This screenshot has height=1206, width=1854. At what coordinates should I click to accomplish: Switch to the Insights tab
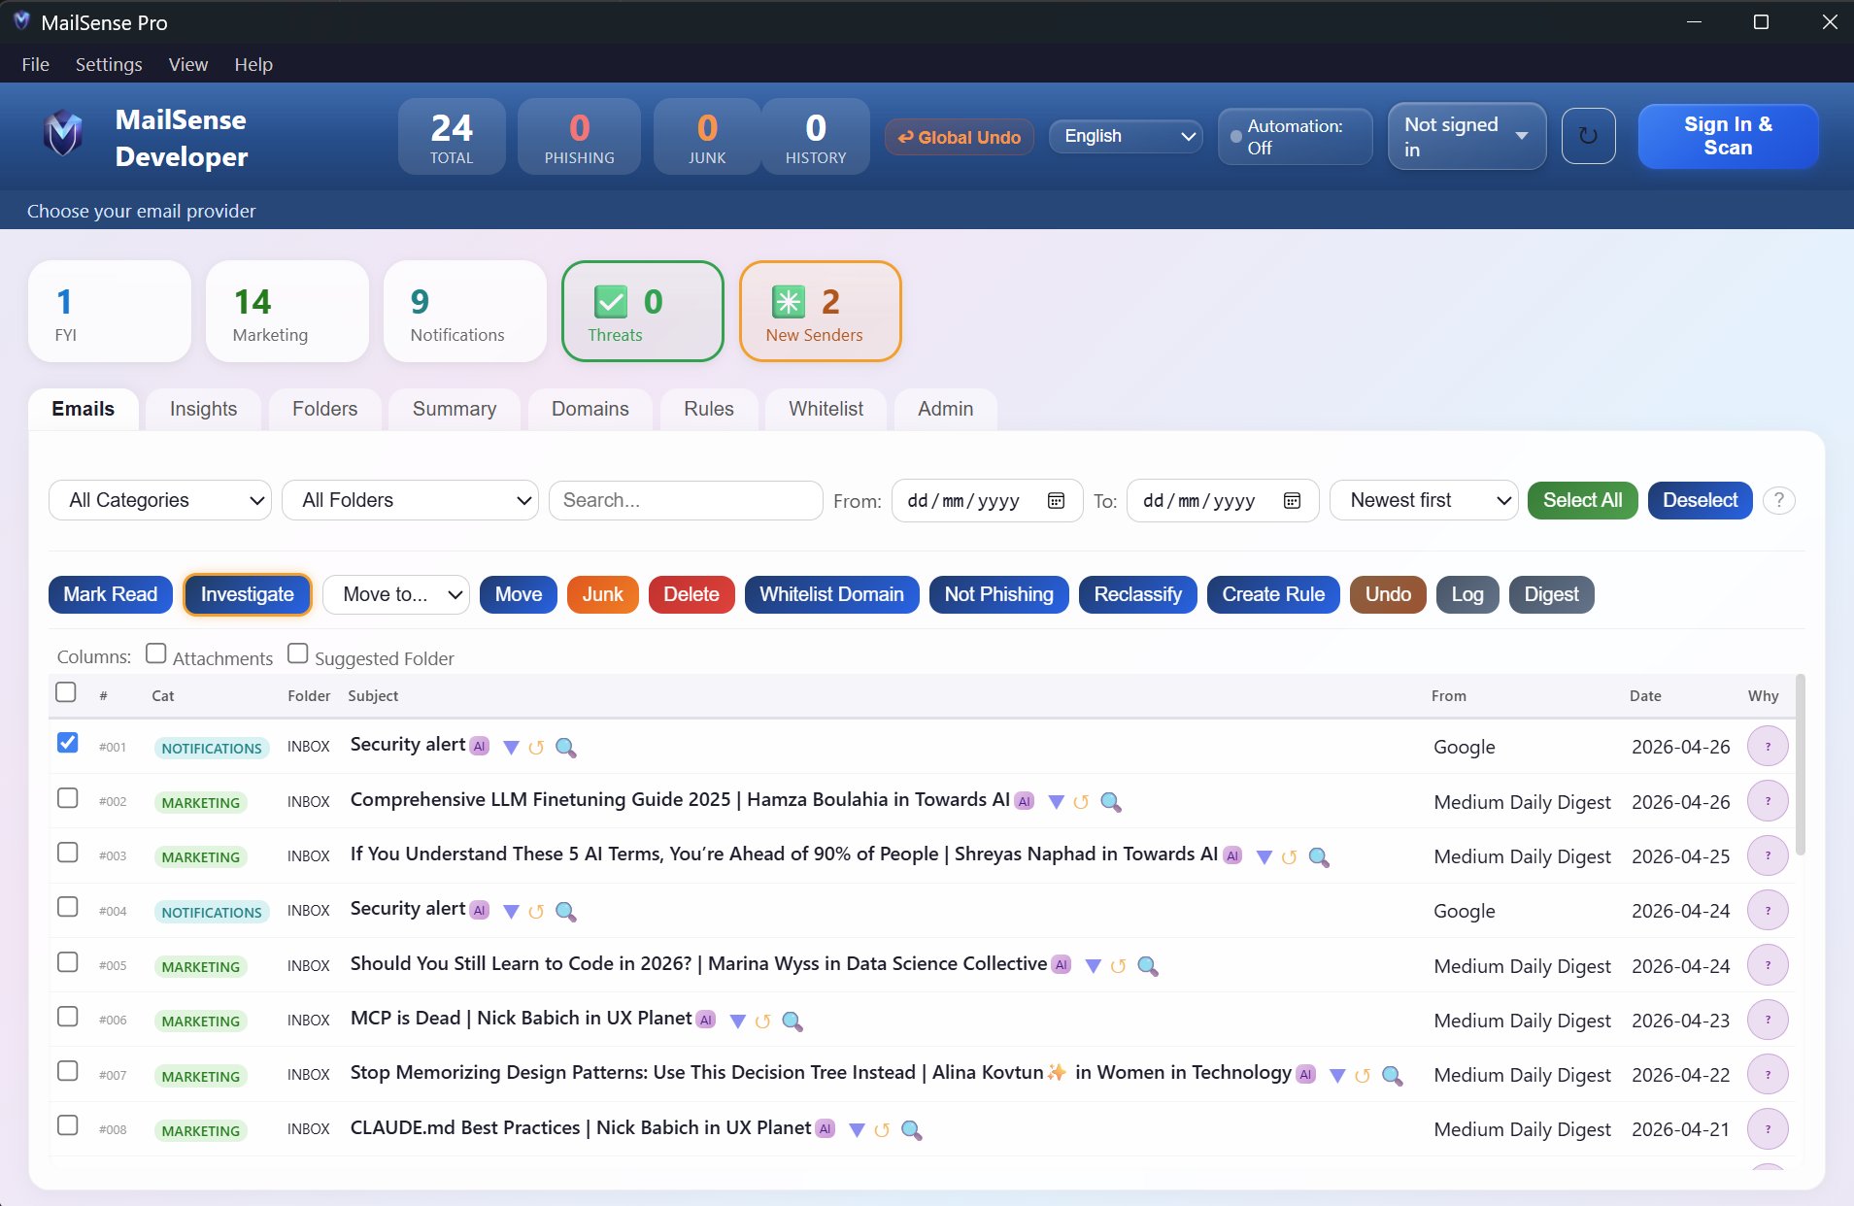pyautogui.click(x=203, y=409)
